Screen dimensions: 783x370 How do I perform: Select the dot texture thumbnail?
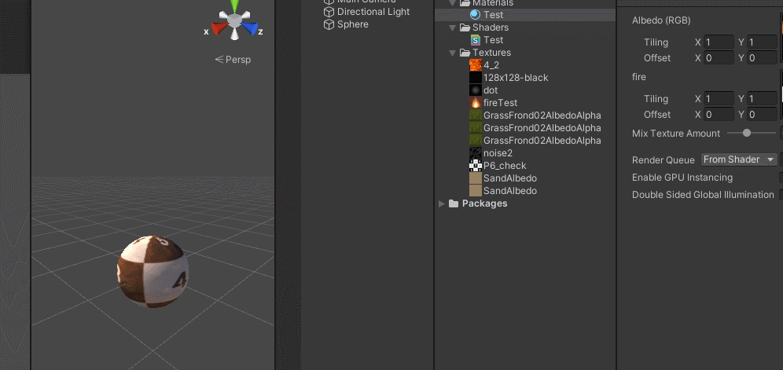click(476, 90)
